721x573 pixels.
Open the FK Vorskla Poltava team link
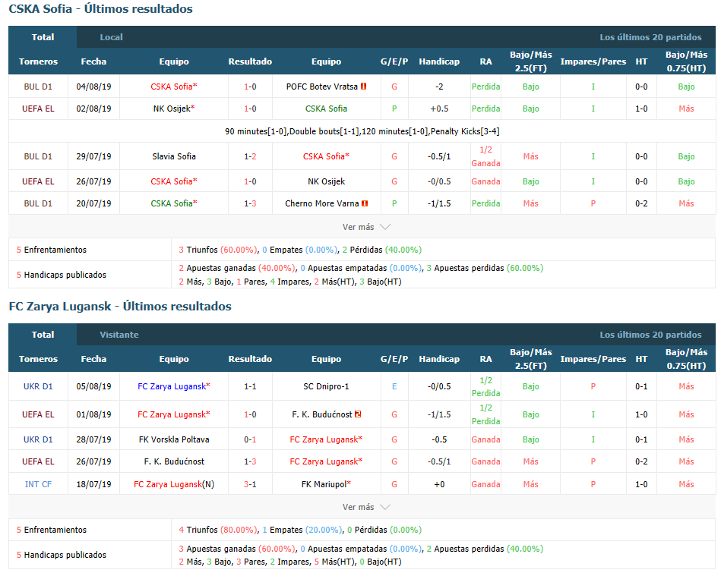click(x=174, y=439)
